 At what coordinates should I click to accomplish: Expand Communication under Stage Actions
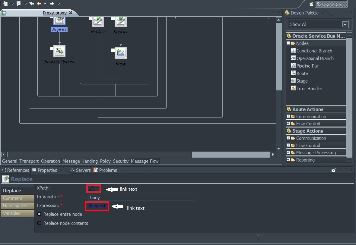click(x=288, y=138)
